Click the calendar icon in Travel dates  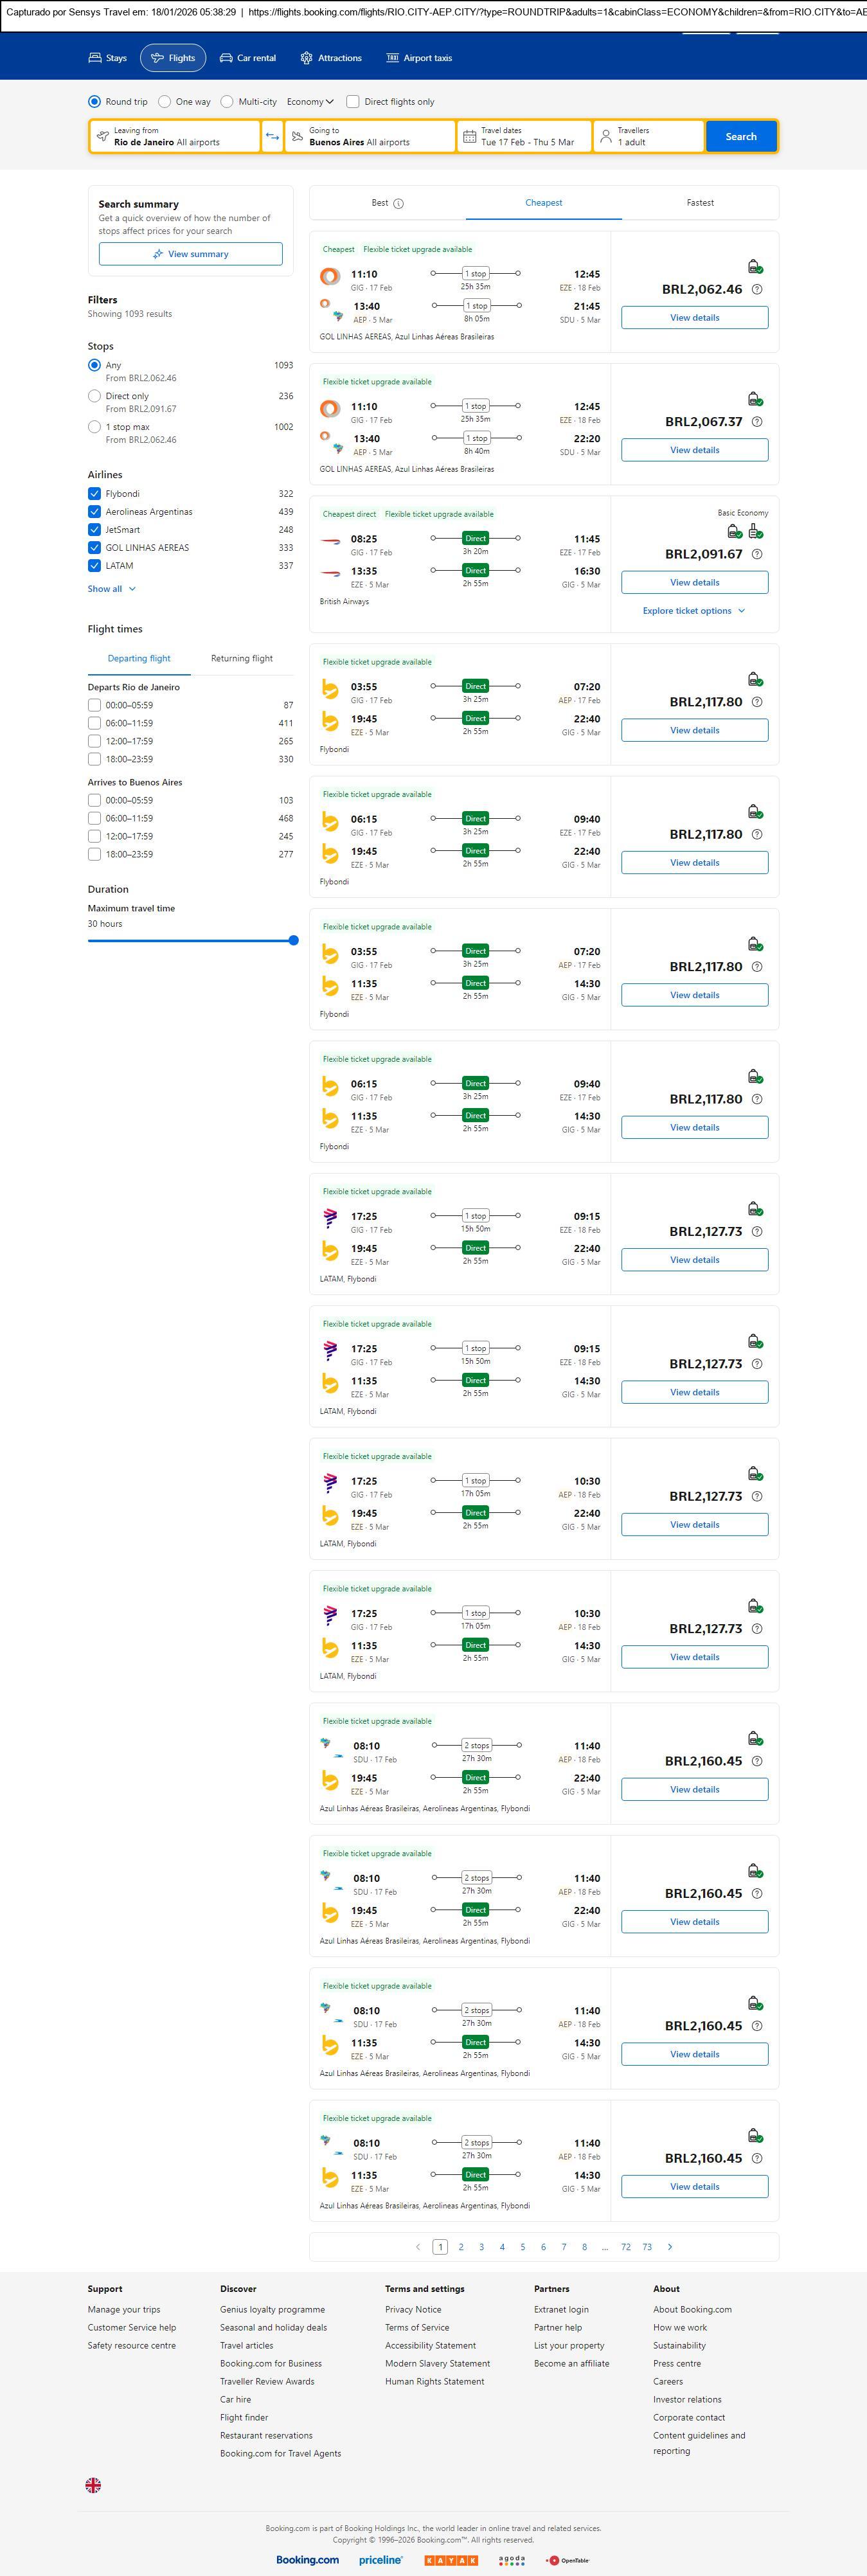(469, 137)
